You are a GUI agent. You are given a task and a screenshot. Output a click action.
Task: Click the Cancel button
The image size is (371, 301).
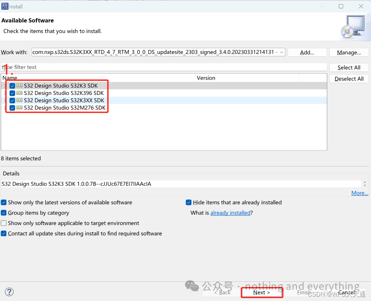347,292
